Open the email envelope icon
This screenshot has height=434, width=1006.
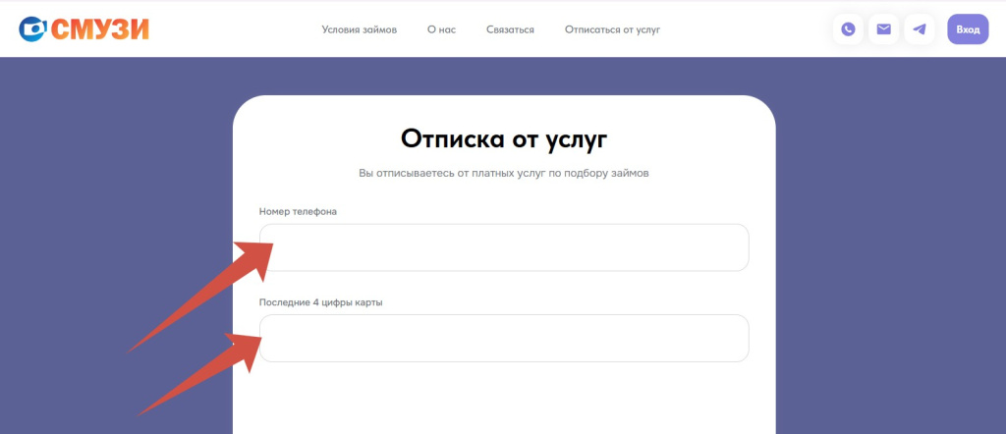883,29
